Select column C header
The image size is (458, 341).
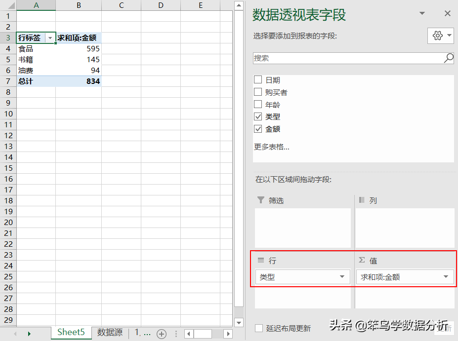click(x=121, y=5)
